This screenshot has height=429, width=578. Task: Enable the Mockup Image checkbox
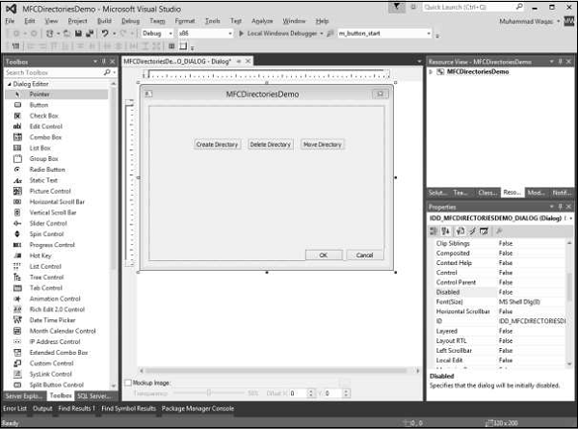pyautogui.click(x=129, y=382)
